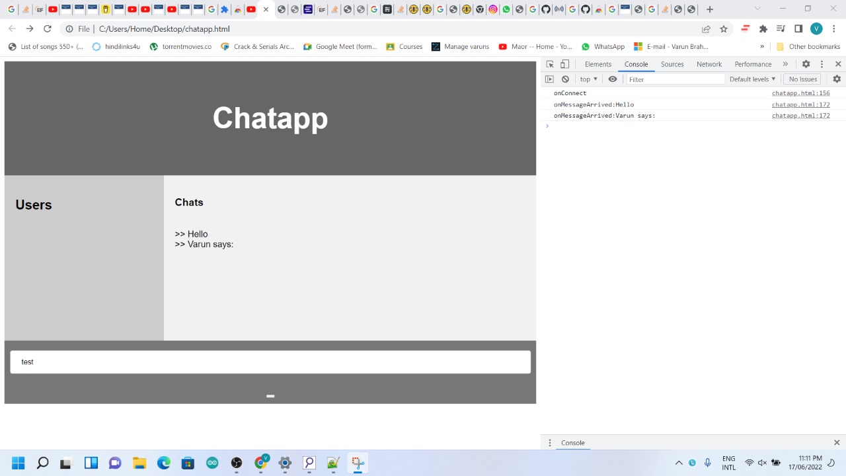Click the chat message input containing test

[270, 362]
